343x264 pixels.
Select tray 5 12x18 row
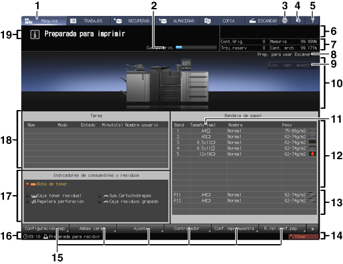click(x=244, y=154)
